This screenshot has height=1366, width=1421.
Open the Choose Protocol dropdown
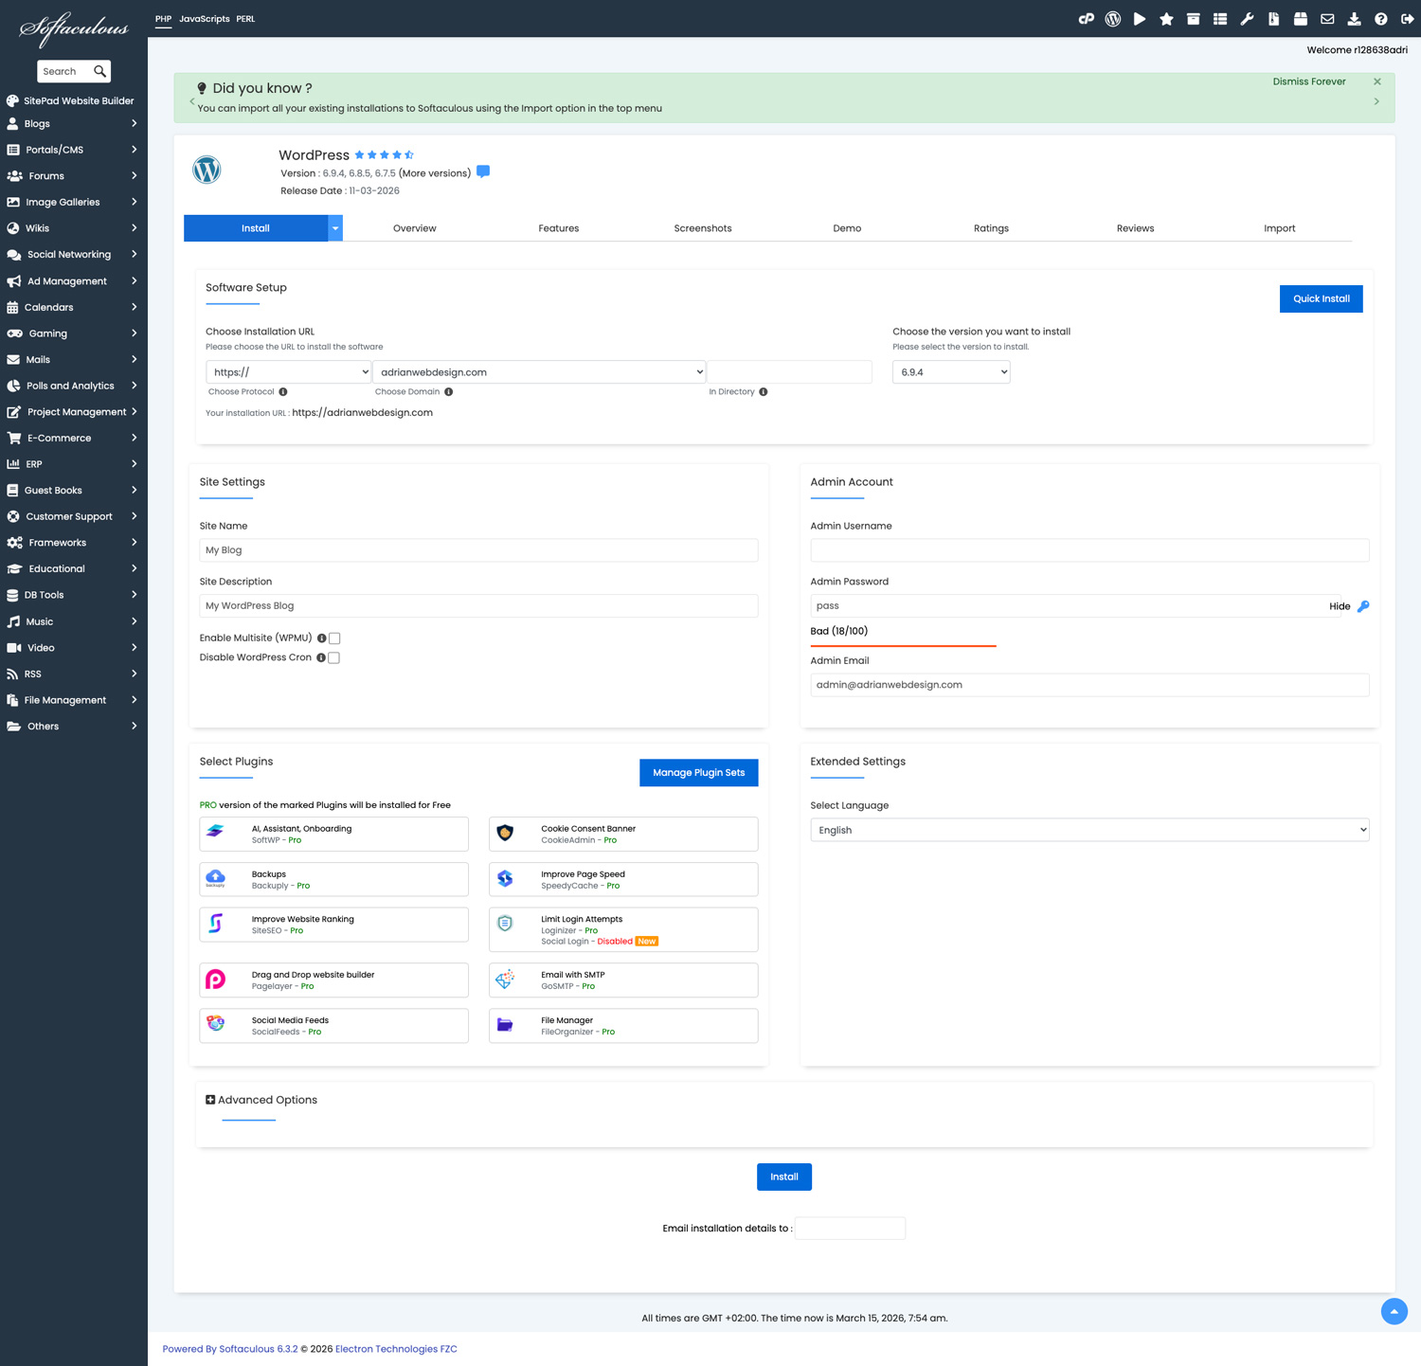(x=288, y=372)
